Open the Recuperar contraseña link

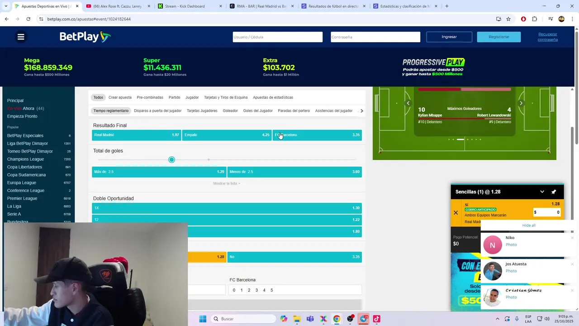tap(547, 37)
